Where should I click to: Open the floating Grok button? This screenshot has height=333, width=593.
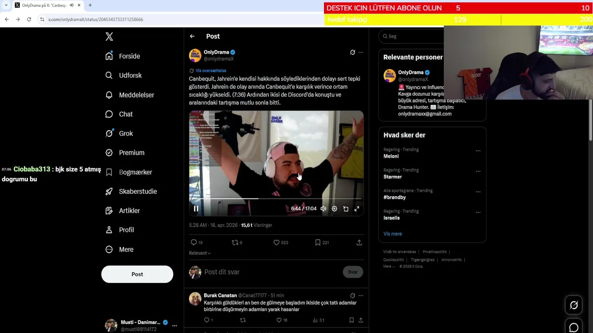[574, 305]
